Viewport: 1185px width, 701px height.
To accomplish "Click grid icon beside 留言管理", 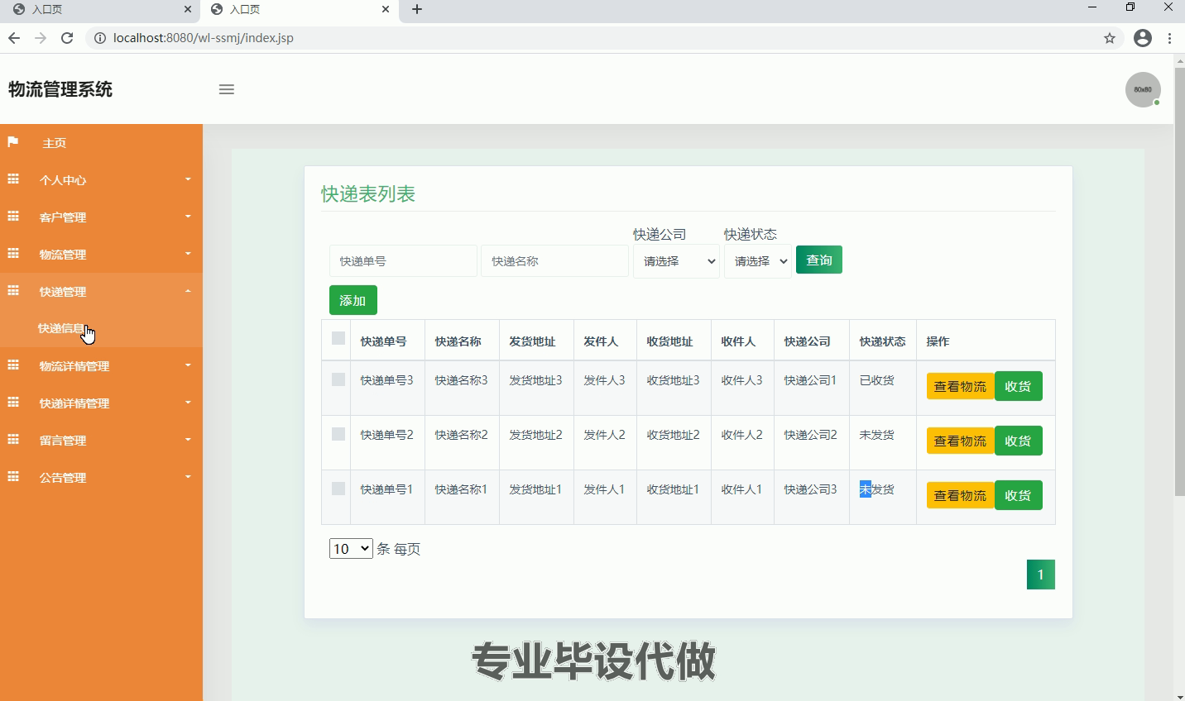I will coord(13,440).
